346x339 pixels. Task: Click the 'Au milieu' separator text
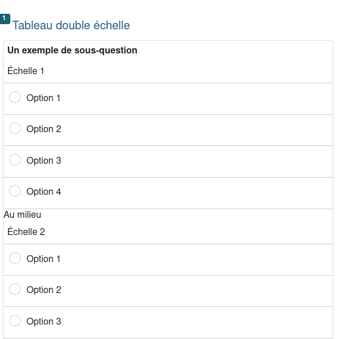(x=22, y=215)
